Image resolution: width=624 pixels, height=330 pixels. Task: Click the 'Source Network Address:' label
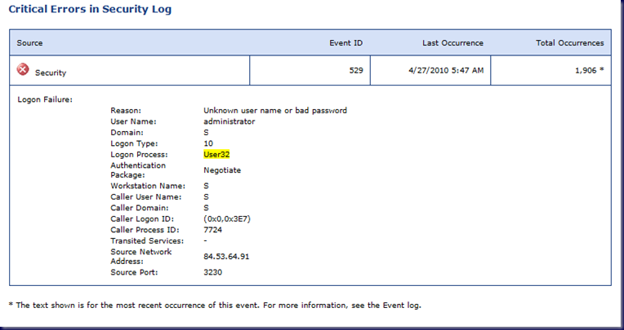[140, 257]
